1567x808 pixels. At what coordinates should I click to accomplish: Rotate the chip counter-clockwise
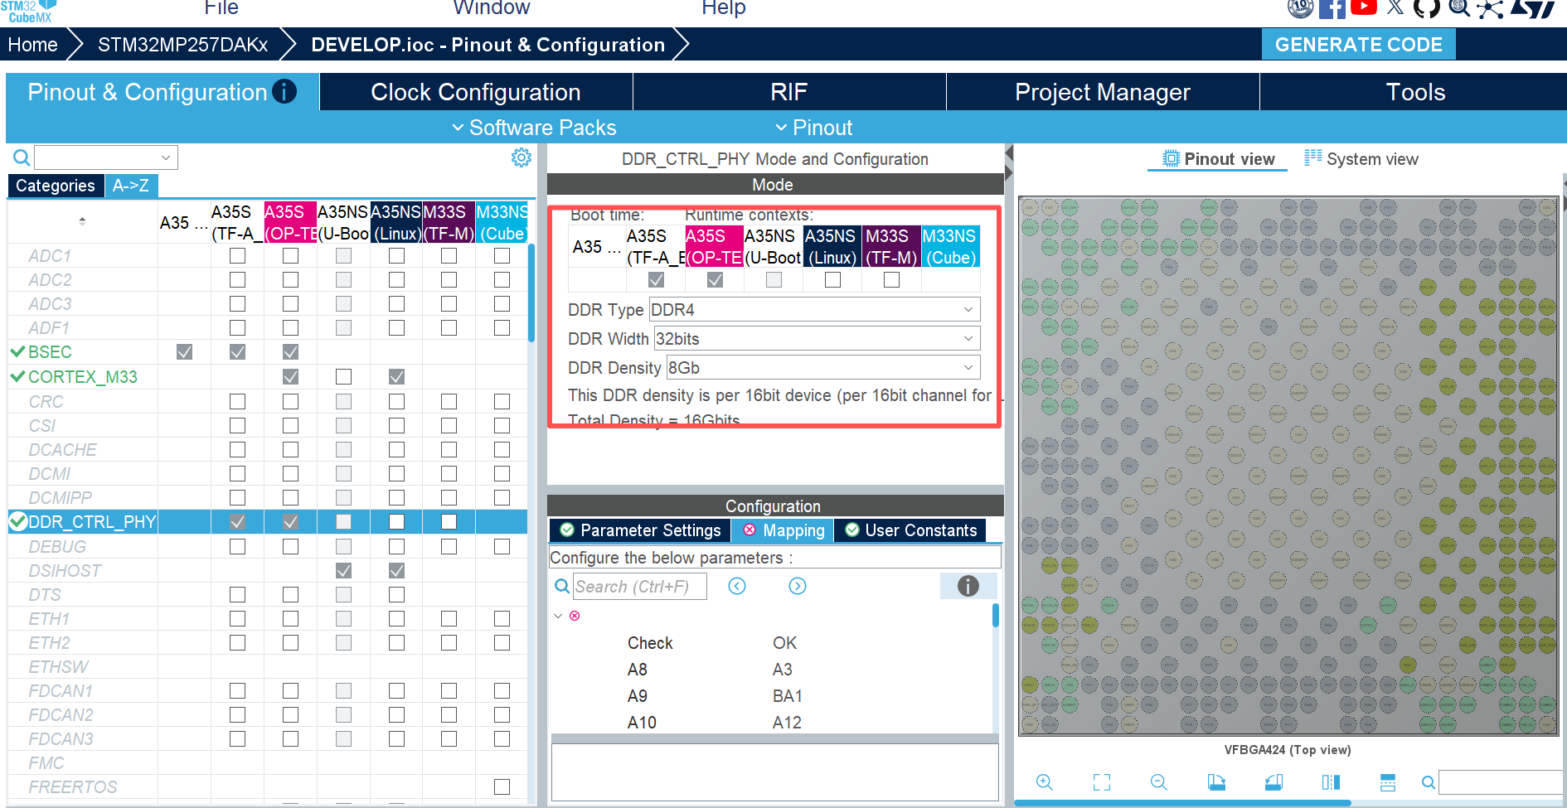tap(1273, 782)
